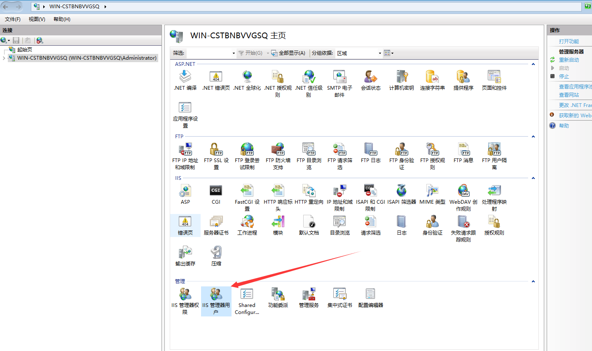The height and width of the screenshot is (351, 592).
Task: Open the 功能委派 icon
Action: 278,298
